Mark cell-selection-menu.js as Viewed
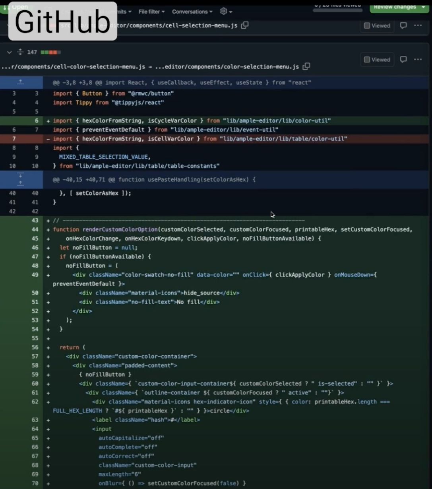This screenshot has width=432, height=489. pos(377,25)
